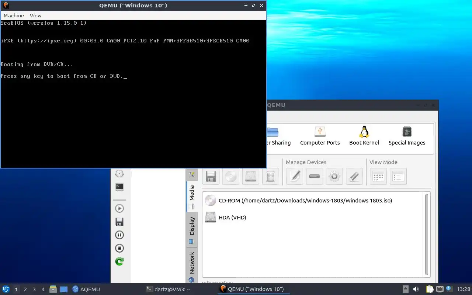Click the terminal console icon in AQEMU sidebar

click(119, 187)
